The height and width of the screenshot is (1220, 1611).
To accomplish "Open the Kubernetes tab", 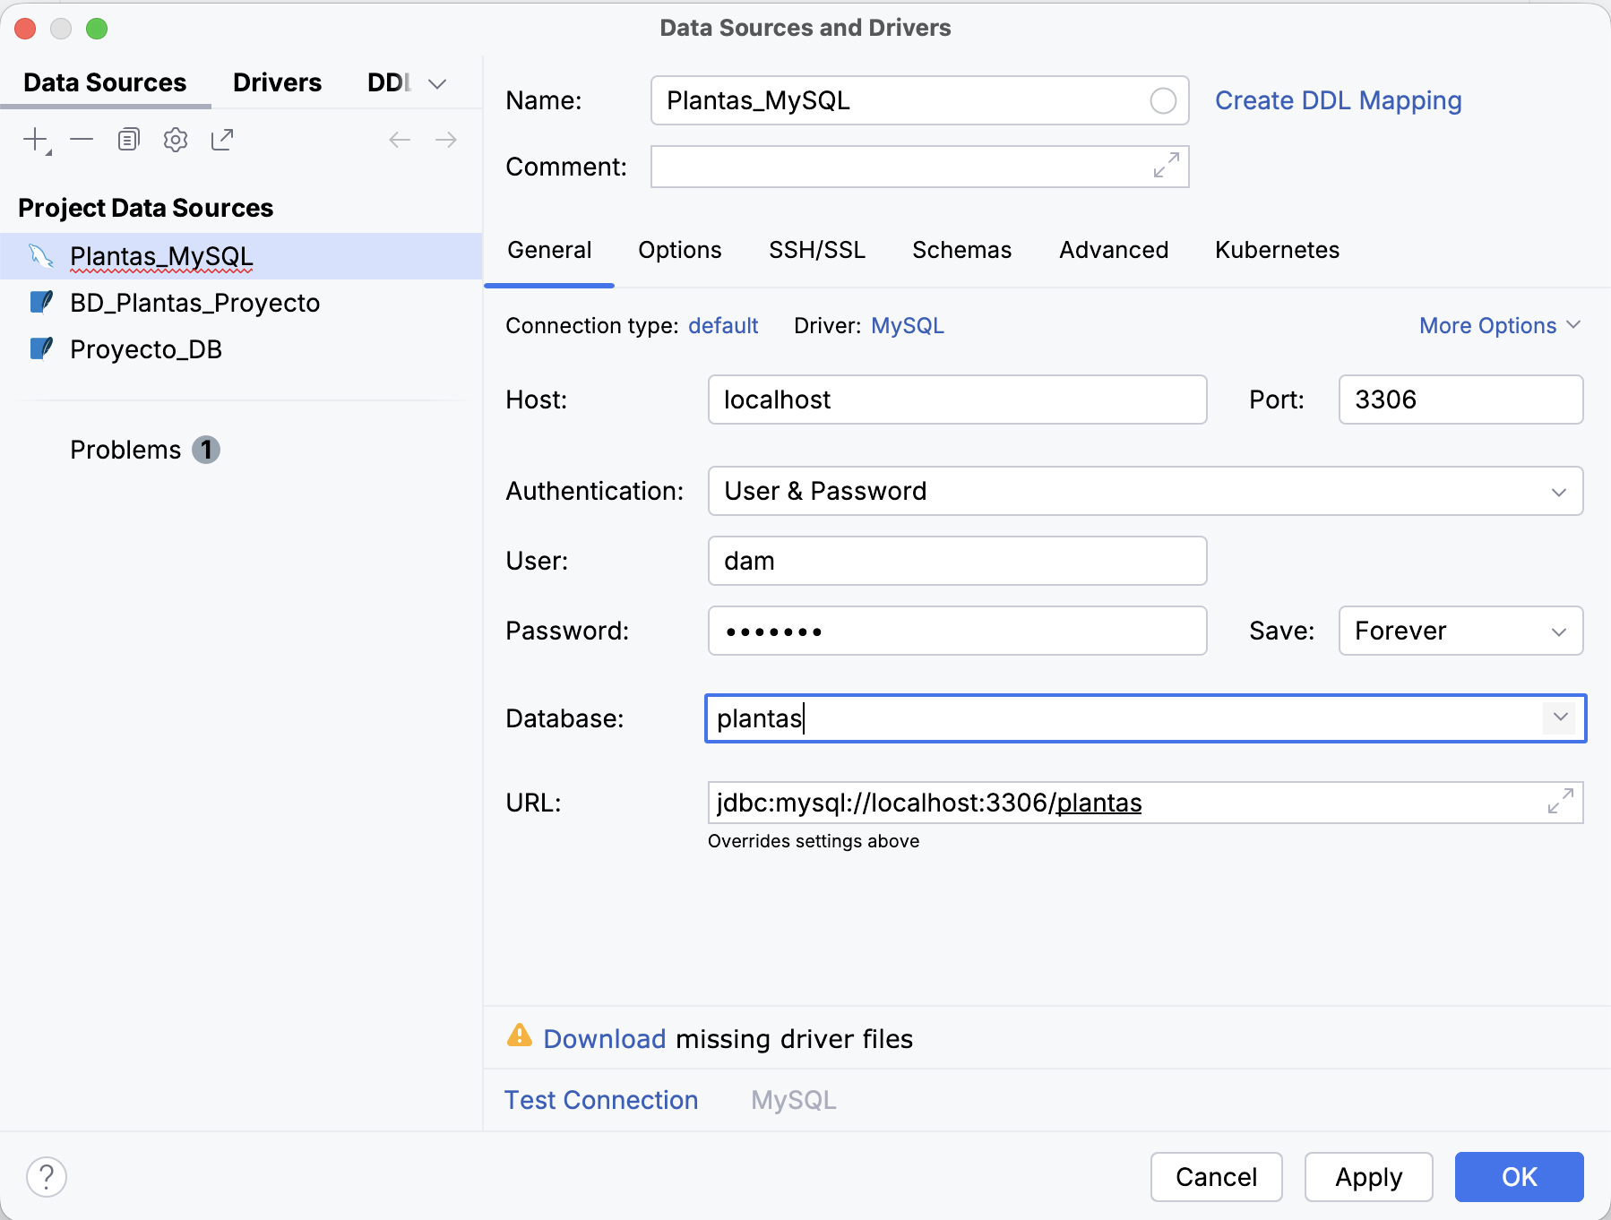I will (1277, 250).
